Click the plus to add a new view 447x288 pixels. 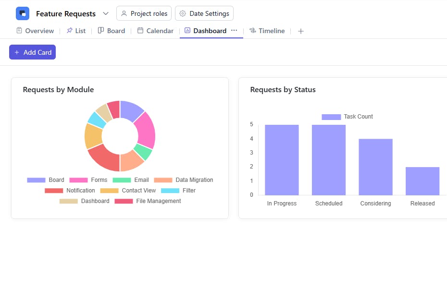[x=300, y=31]
